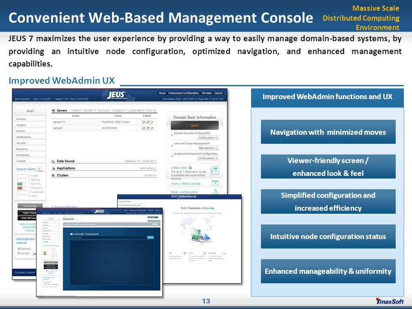Select Console in the main left sidebar

(30, 161)
